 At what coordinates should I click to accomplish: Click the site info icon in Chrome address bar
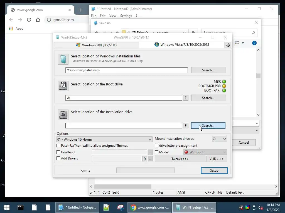click(x=49, y=20)
